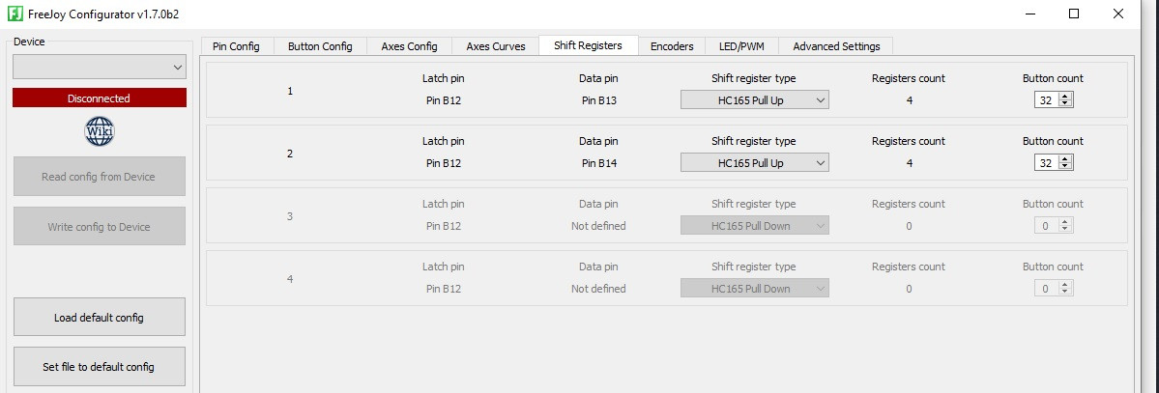Image resolution: width=1159 pixels, height=393 pixels.
Task: Open the Axes Config tab
Action: (409, 45)
